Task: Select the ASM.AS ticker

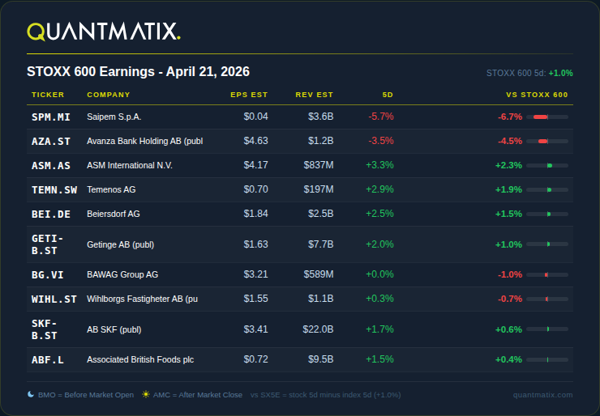Action: 51,165
